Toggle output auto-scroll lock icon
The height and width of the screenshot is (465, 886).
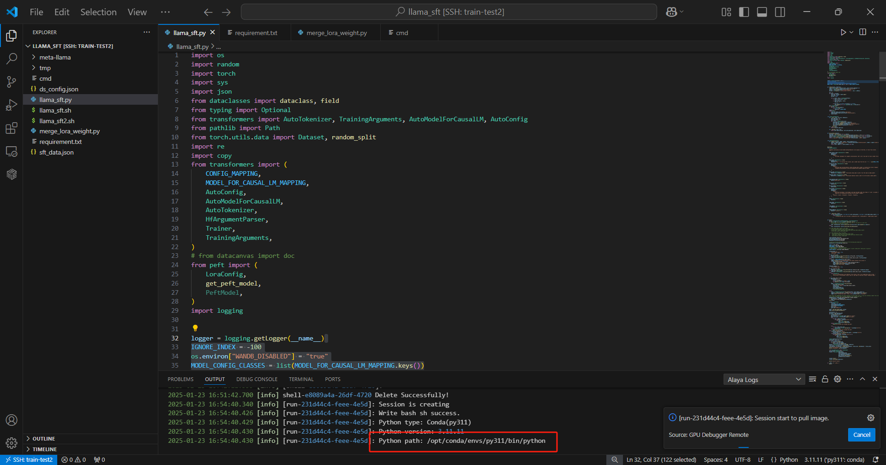825,379
